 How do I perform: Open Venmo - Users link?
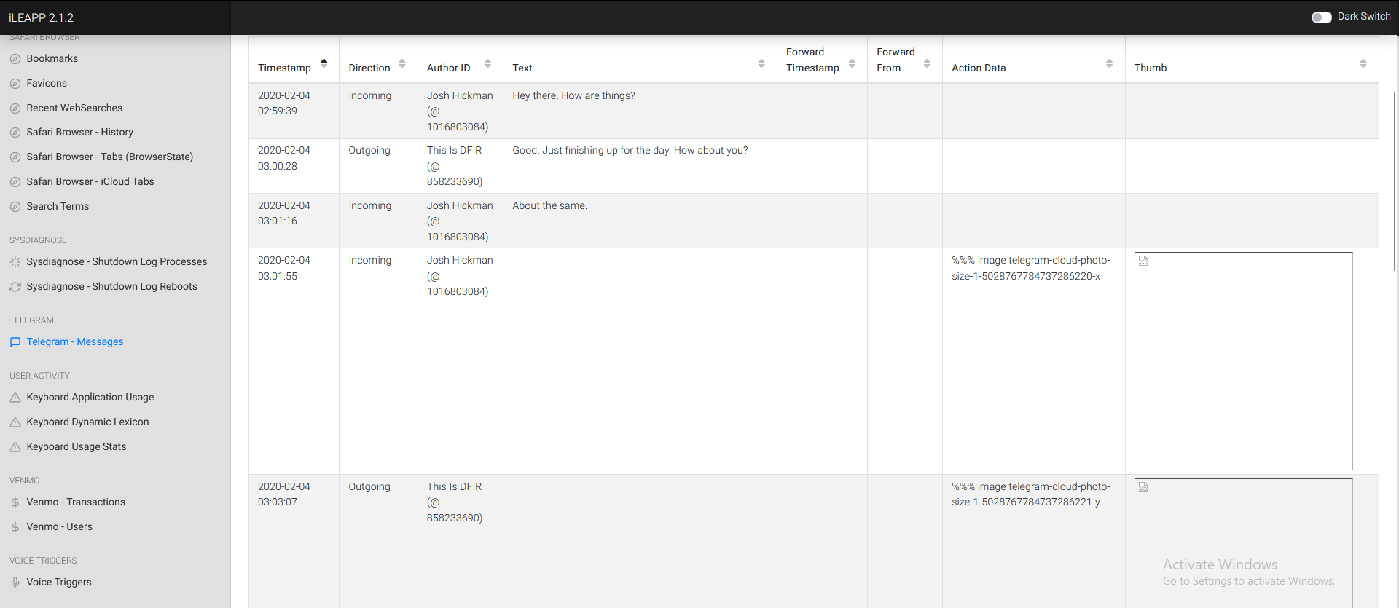(x=60, y=526)
